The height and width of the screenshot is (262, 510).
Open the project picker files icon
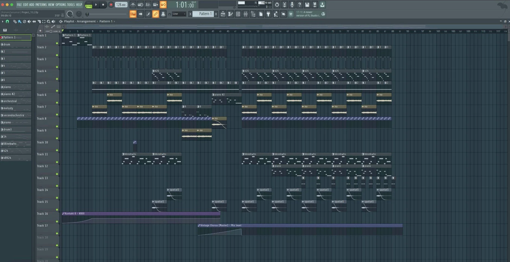tap(261, 14)
